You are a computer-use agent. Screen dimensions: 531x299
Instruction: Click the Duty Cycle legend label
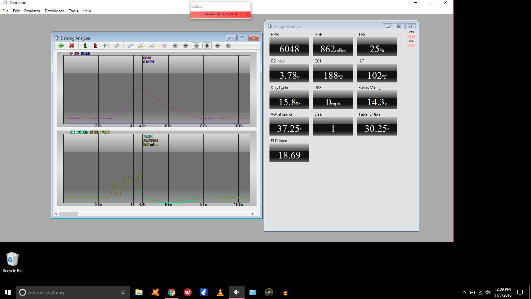coord(79,132)
